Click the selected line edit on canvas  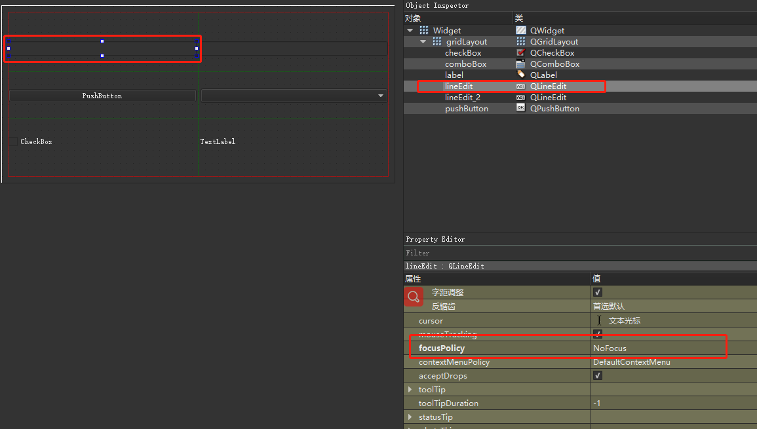[x=102, y=48]
